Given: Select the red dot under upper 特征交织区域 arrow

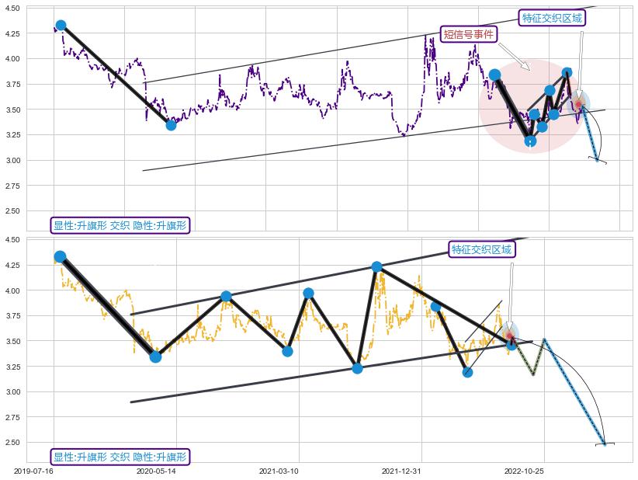Looking at the screenshot, I should coord(578,104).
